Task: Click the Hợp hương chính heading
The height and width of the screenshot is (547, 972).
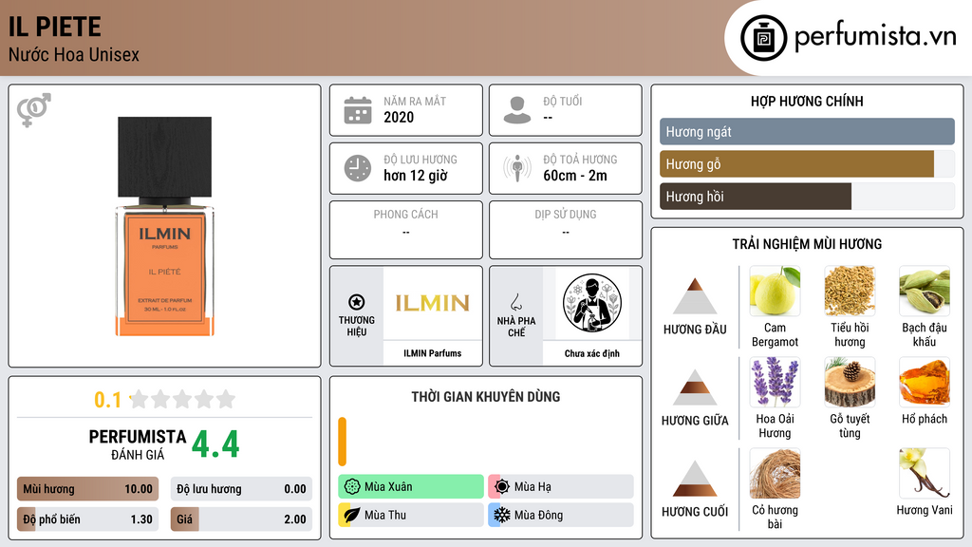Action: click(807, 101)
